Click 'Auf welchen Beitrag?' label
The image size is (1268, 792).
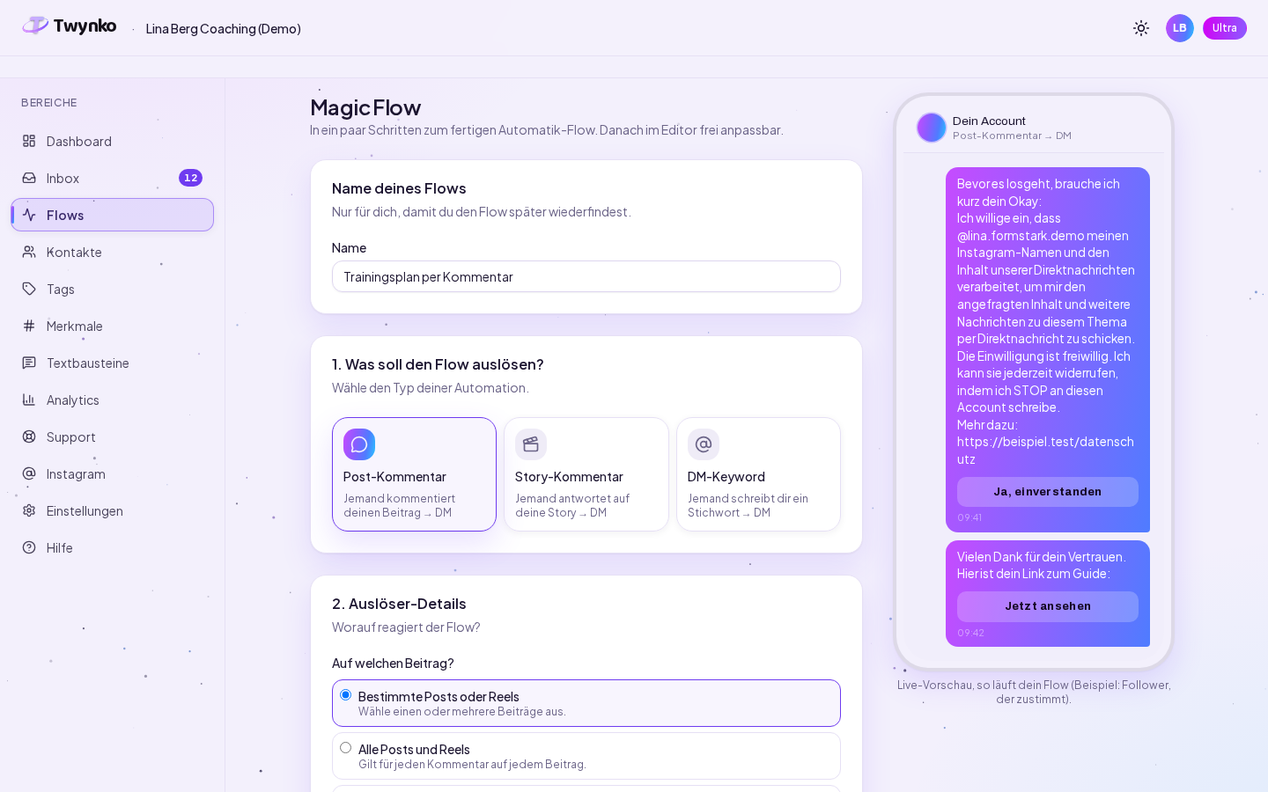[x=393, y=664]
